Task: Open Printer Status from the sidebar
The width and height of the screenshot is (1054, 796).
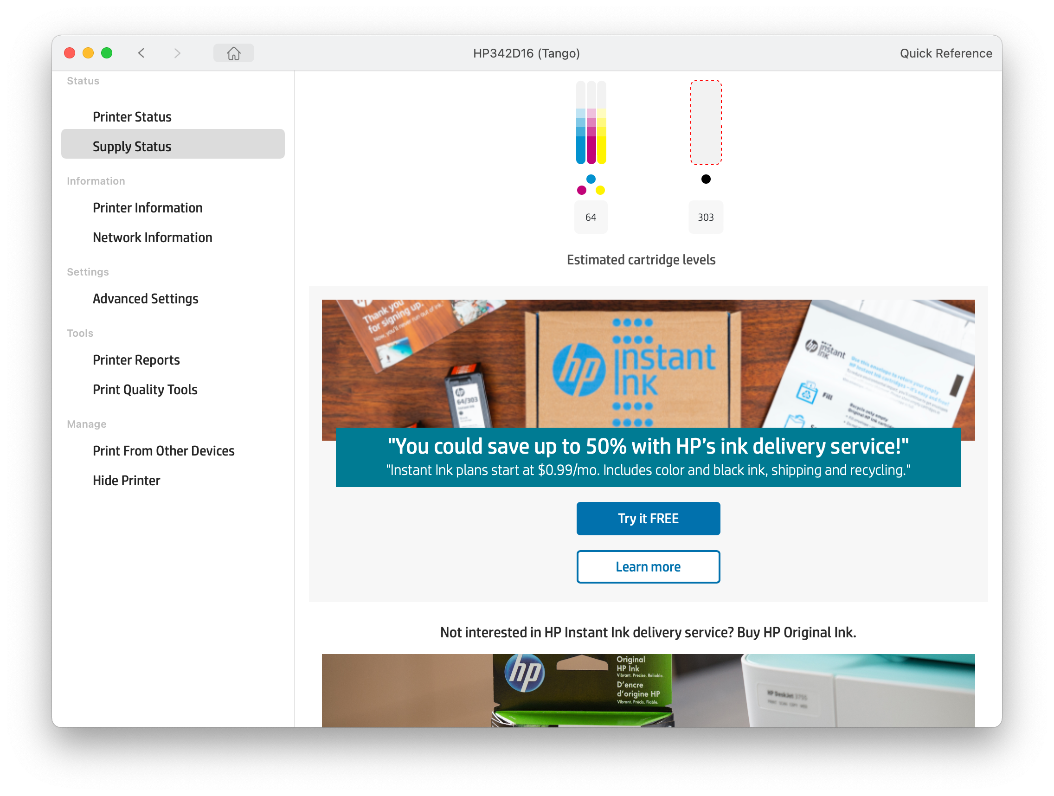Action: (x=132, y=116)
